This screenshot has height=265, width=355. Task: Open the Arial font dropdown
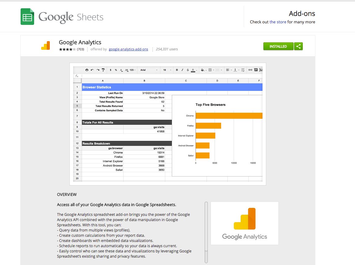coord(149,70)
